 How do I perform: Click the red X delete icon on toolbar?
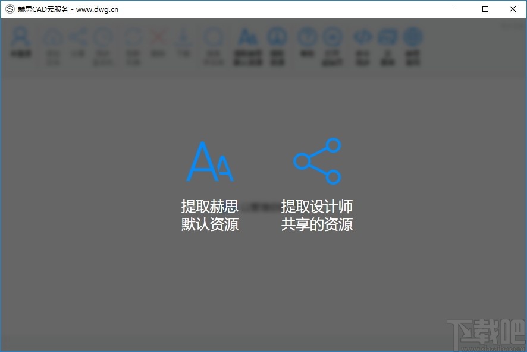point(158,37)
